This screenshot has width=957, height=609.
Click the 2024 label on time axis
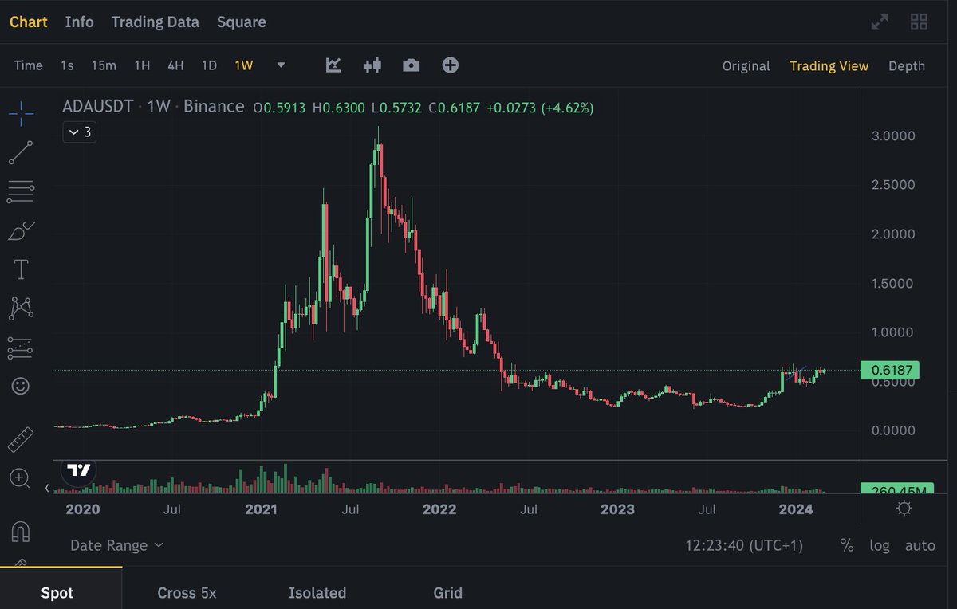[795, 509]
